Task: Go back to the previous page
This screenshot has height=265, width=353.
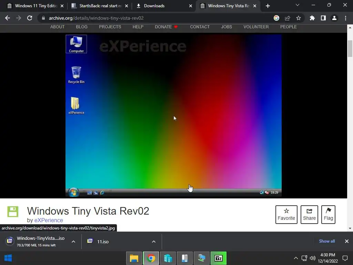Action: point(8,18)
